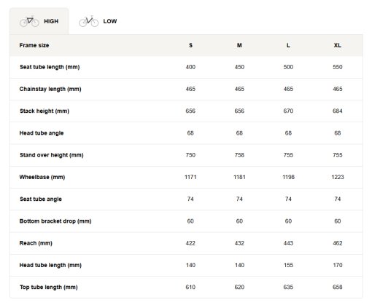Screen dimensions: 372x305
Task: Click the Seat tube angle row label
Action: pyautogui.click(x=41, y=199)
